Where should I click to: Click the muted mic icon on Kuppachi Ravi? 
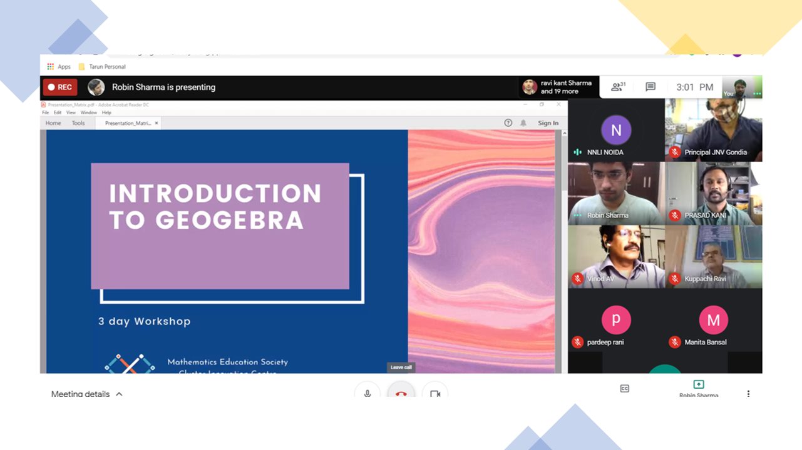[675, 279]
